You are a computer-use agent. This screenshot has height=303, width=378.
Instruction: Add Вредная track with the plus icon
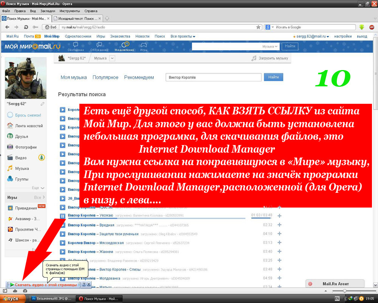click(x=279, y=225)
